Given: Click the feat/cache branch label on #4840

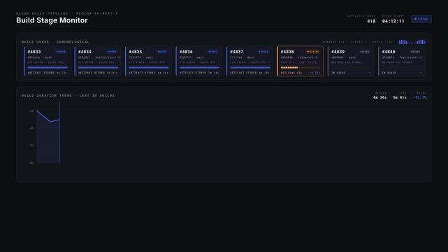Looking at the screenshot, I should pyautogui.click(x=410, y=57).
